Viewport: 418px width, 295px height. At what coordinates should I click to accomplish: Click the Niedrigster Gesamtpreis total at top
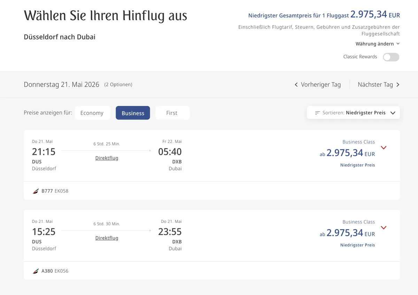324,15
